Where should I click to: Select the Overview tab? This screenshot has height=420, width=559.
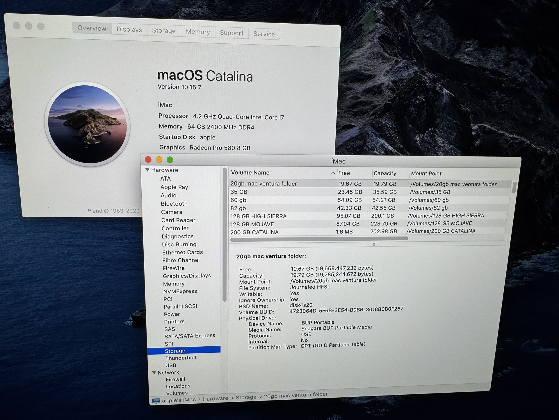(x=92, y=28)
